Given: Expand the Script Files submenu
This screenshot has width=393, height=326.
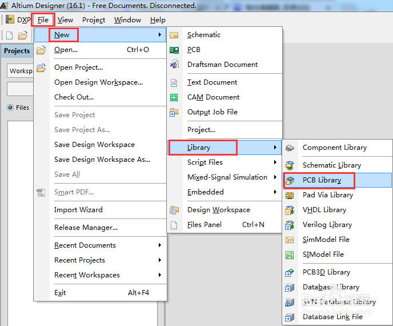Looking at the screenshot, I should 275,162.
